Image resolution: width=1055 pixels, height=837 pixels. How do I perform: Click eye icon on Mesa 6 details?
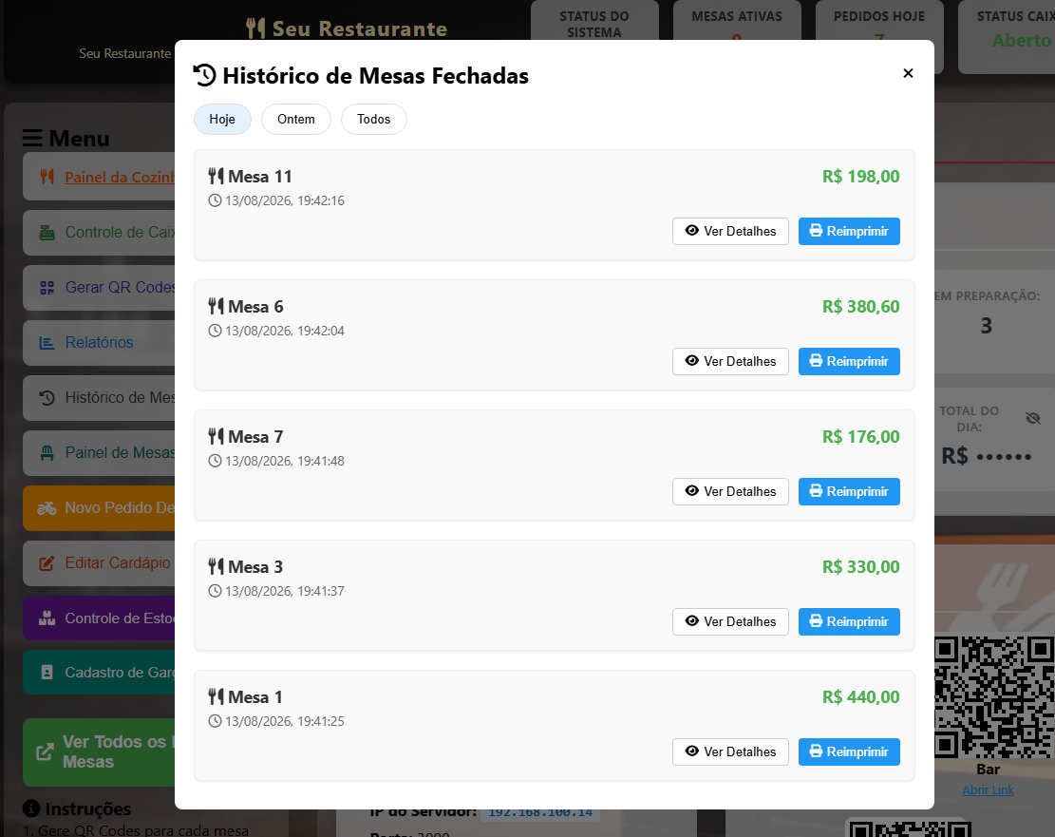[691, 361]
